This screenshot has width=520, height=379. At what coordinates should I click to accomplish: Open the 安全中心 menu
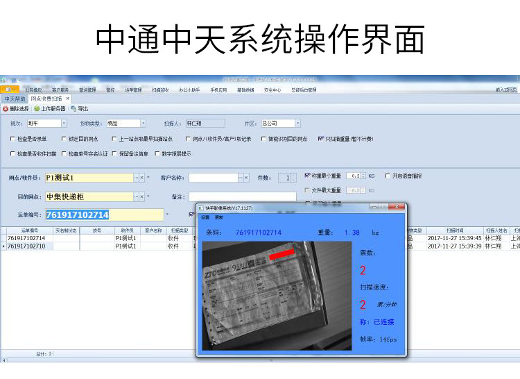click(272, 90)
